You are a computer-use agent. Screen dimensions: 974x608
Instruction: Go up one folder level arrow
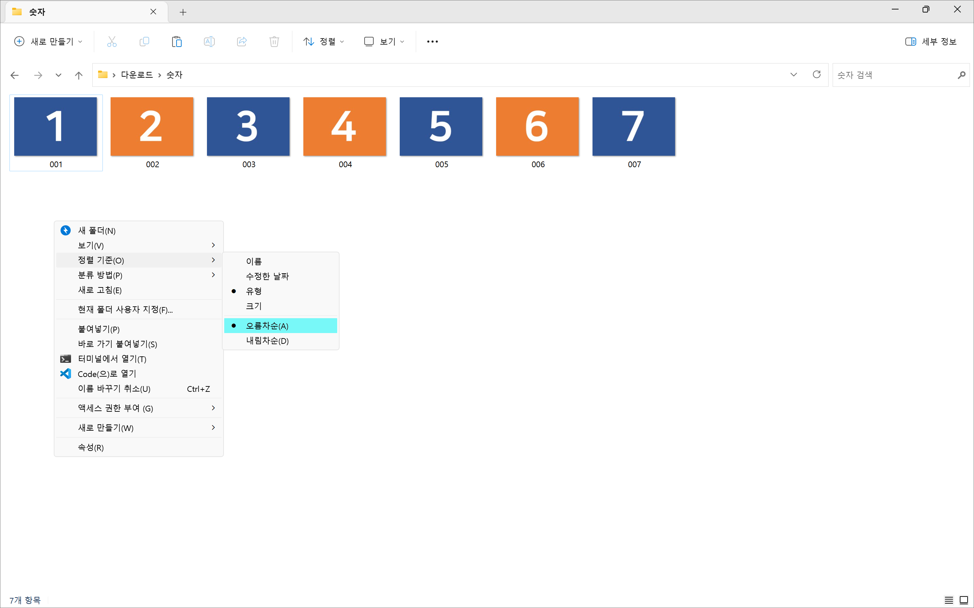78,75
